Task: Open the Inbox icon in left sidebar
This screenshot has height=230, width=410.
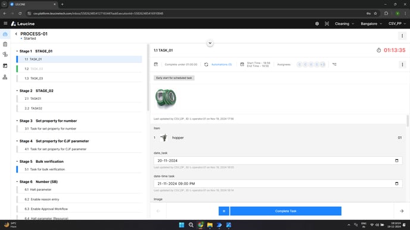Action: [5, 34]
